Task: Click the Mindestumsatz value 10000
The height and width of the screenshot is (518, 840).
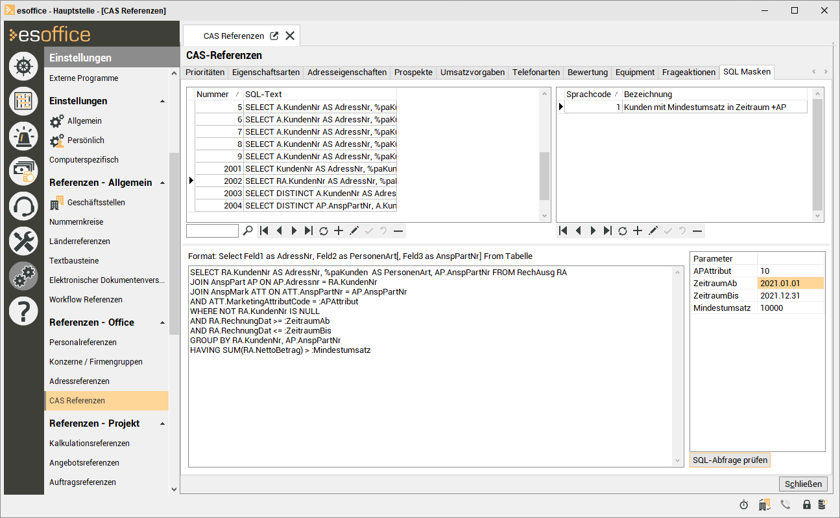Action: tap(790, 308)
